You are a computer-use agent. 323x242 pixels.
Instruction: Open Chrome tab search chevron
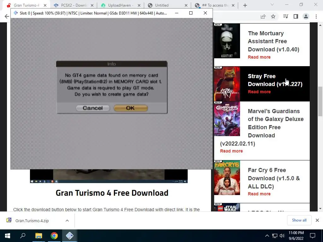(x=272, y=4)
